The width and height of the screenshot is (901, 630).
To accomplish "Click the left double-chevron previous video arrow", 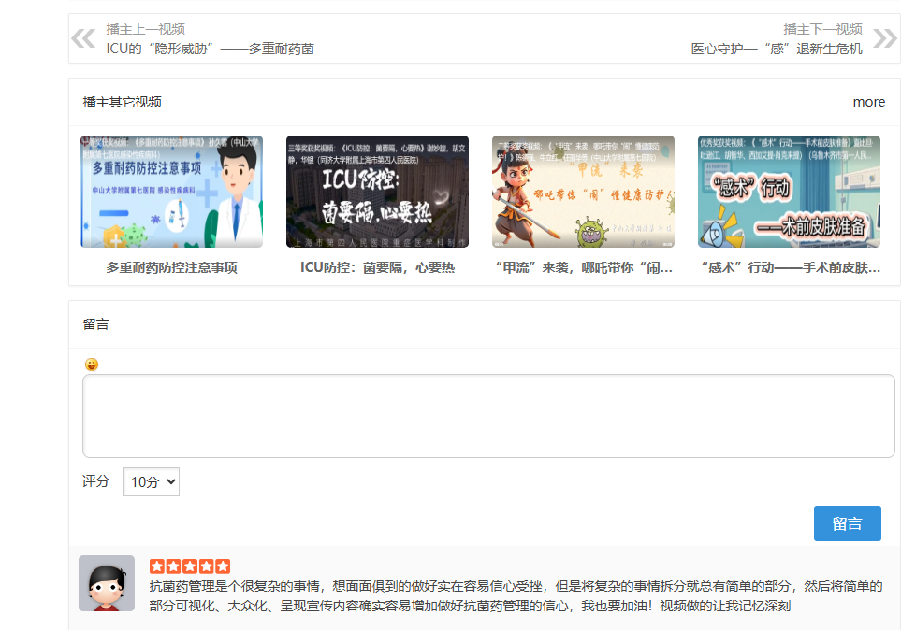I will pyautogui.click(x=83, y=38).
